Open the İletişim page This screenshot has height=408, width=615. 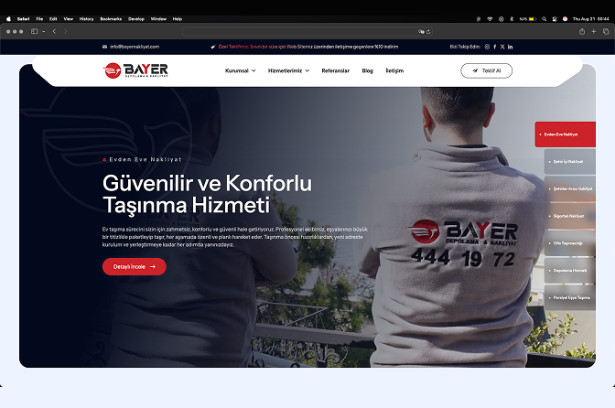pyautogui.click(x=394, y=70)
